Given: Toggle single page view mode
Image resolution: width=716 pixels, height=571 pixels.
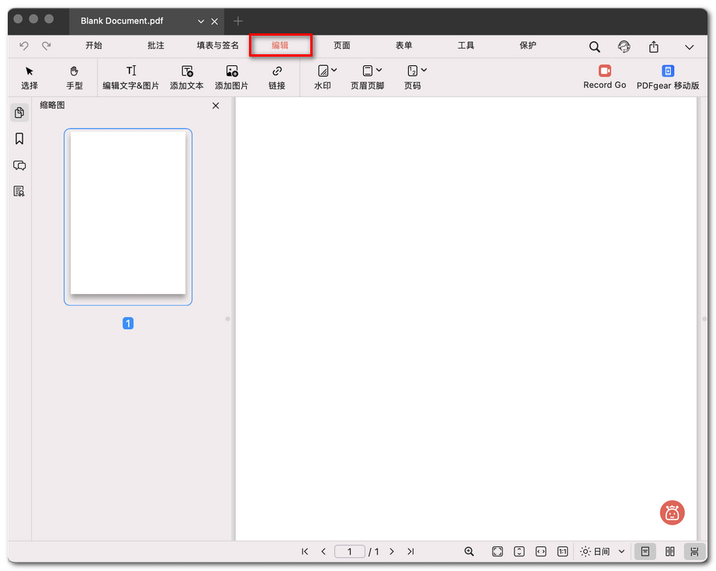Looking at the screenshot, I should pyautogui.click(x=645, y=552).
